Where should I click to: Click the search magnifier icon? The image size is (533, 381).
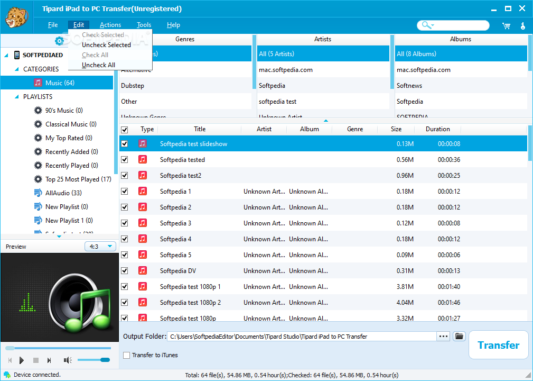click(425, 25)
